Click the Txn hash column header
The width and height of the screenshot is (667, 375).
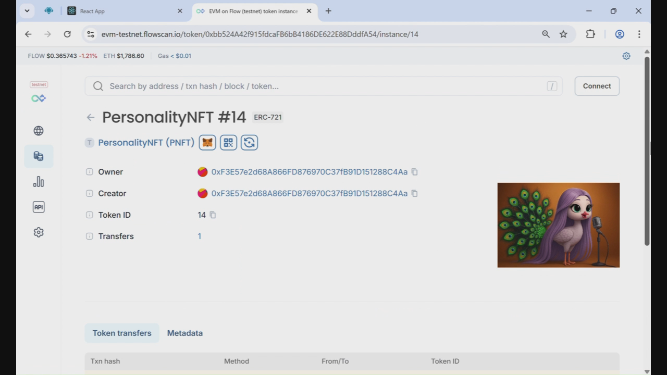[105, 361]
